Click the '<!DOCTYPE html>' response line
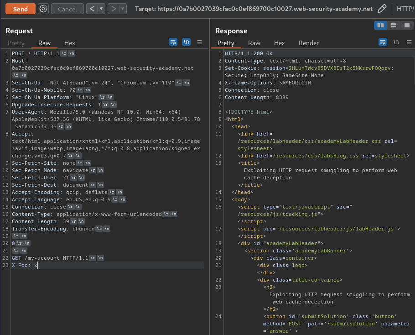 (249, 112)
